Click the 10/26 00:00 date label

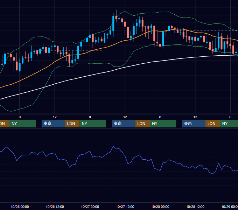point(20,206)
